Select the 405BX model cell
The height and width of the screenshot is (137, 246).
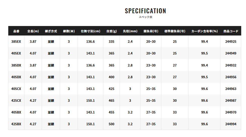pyautogui.click(x=16, y=112)
